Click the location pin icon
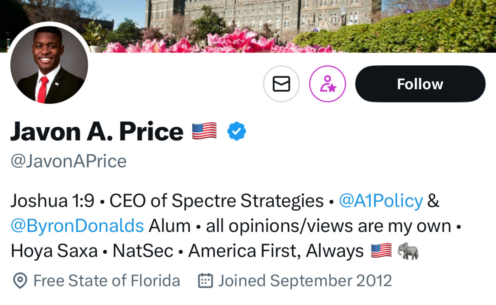The height and width of the screenshot is (305, 496). (x=19, y=281)
